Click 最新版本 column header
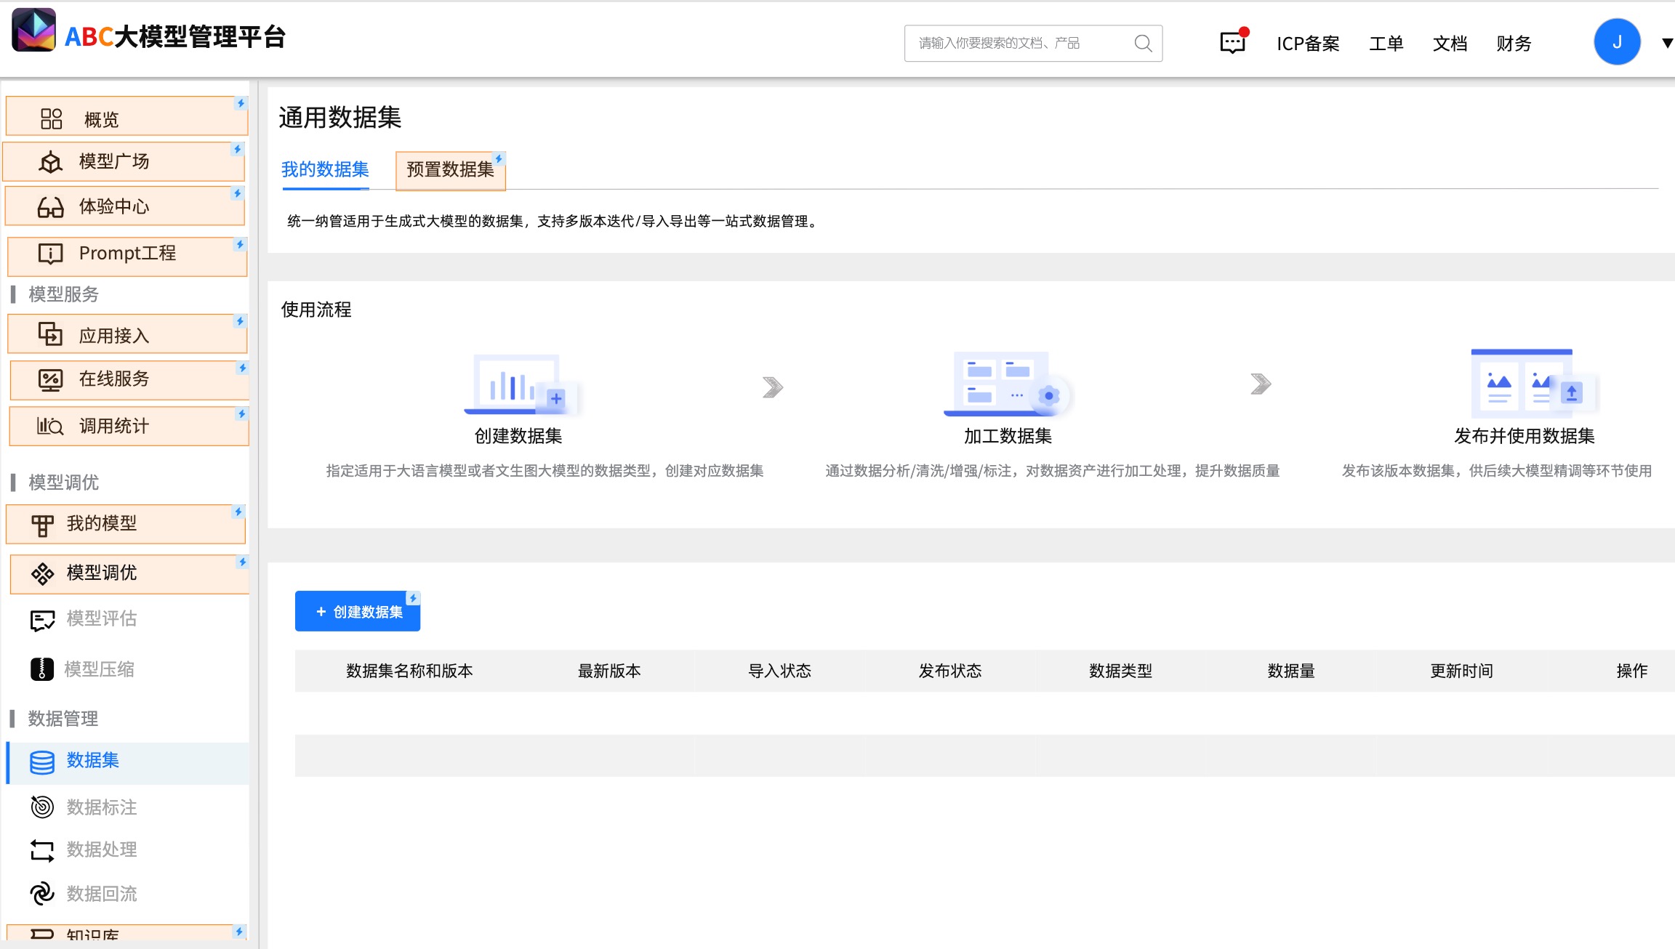This screenshot has width=1675, height=949. point(609,671)
